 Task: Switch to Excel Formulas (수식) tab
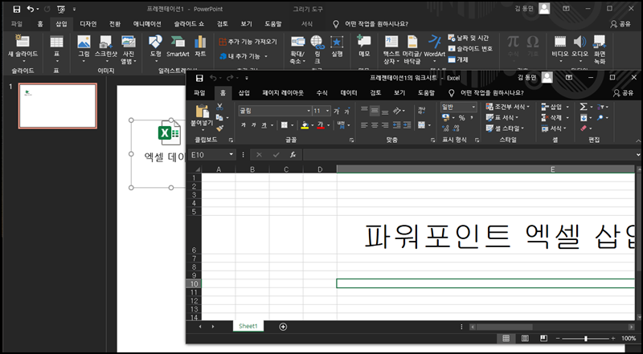321,93
